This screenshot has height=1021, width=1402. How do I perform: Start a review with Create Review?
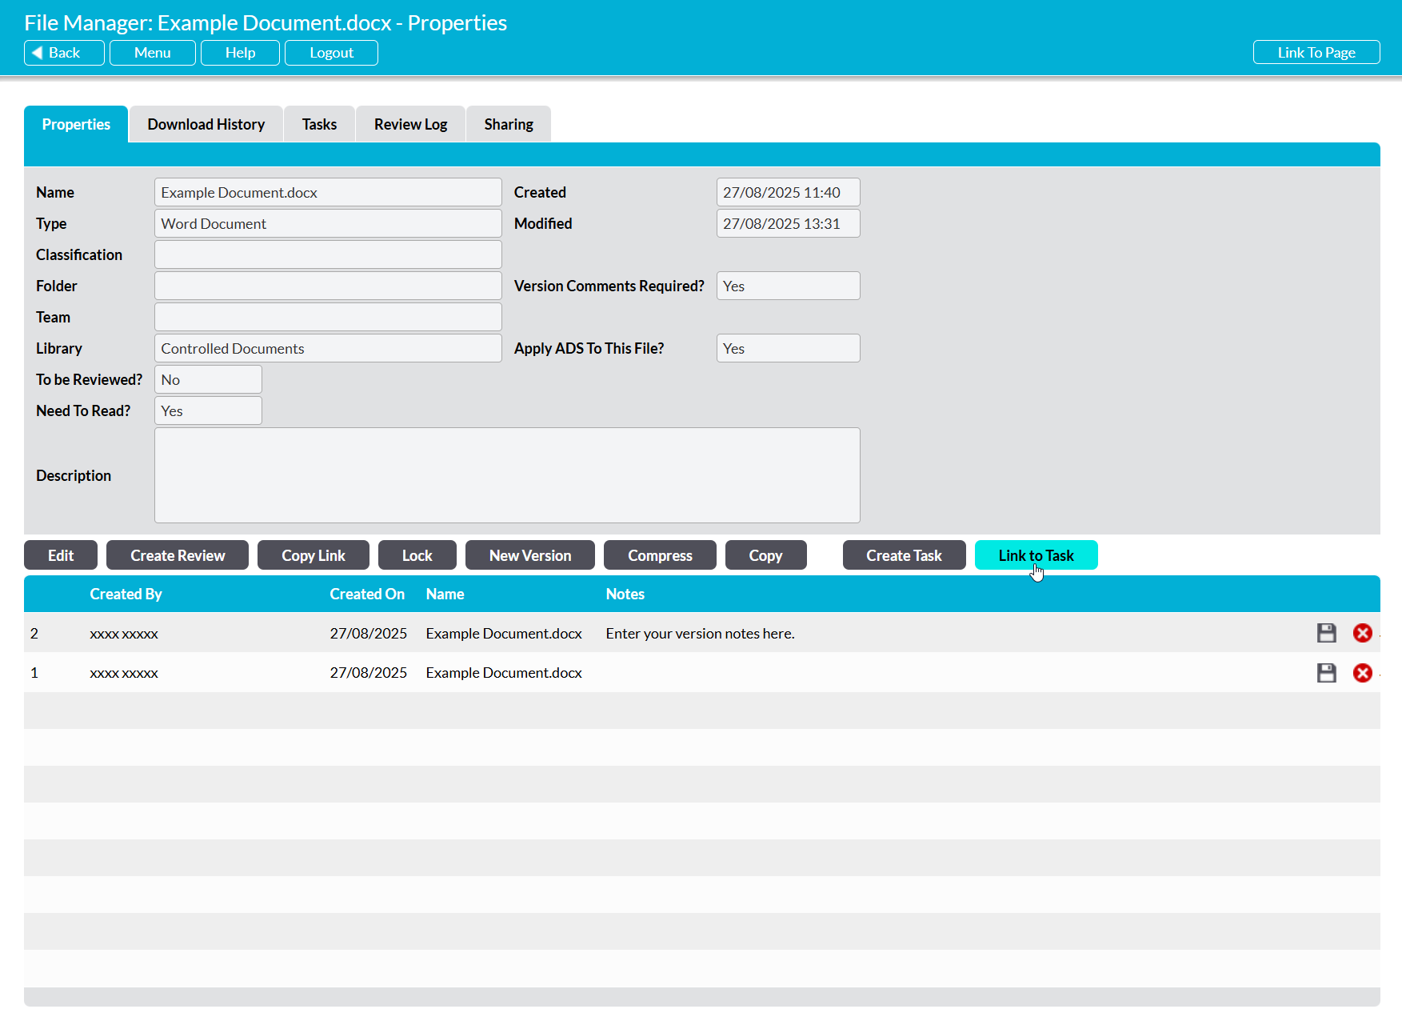178,555
